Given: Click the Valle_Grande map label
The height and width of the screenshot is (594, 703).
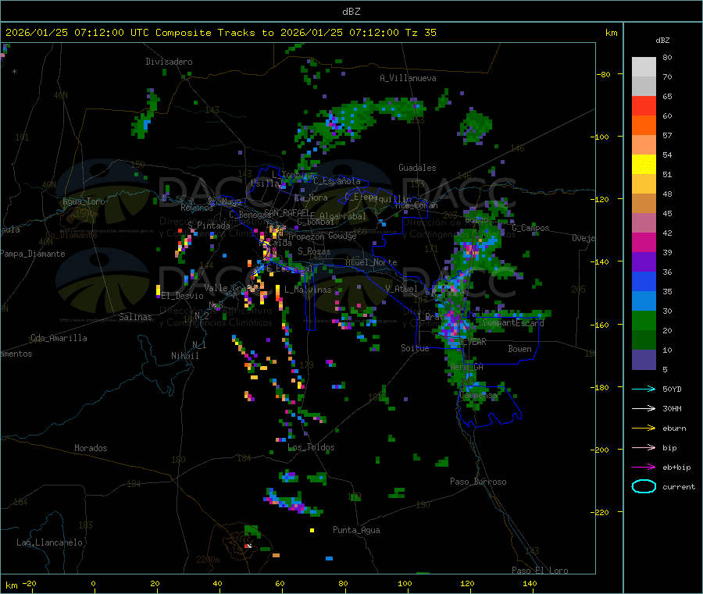Looking at the screenshot, I should 232,287.
